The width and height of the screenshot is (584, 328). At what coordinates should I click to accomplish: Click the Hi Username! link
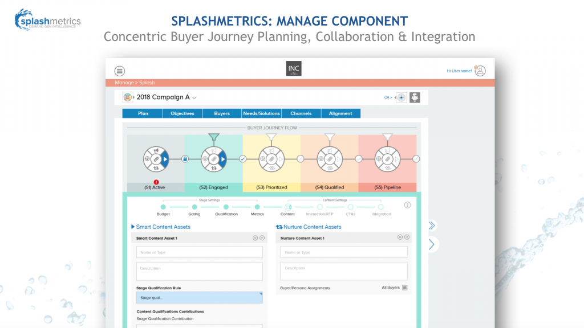(459, 71)
